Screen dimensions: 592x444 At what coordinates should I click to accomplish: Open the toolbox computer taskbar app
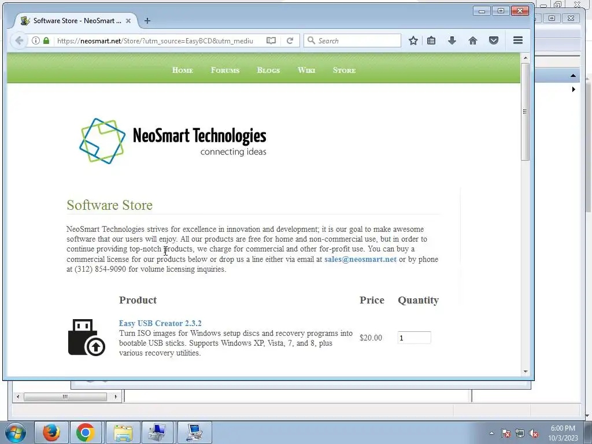[157, 432]
